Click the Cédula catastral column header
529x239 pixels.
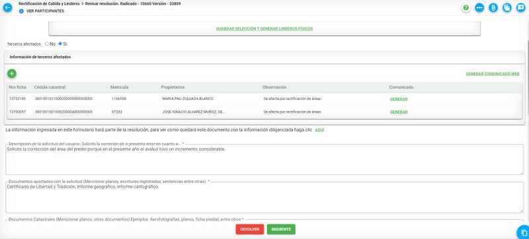point(50,87)
